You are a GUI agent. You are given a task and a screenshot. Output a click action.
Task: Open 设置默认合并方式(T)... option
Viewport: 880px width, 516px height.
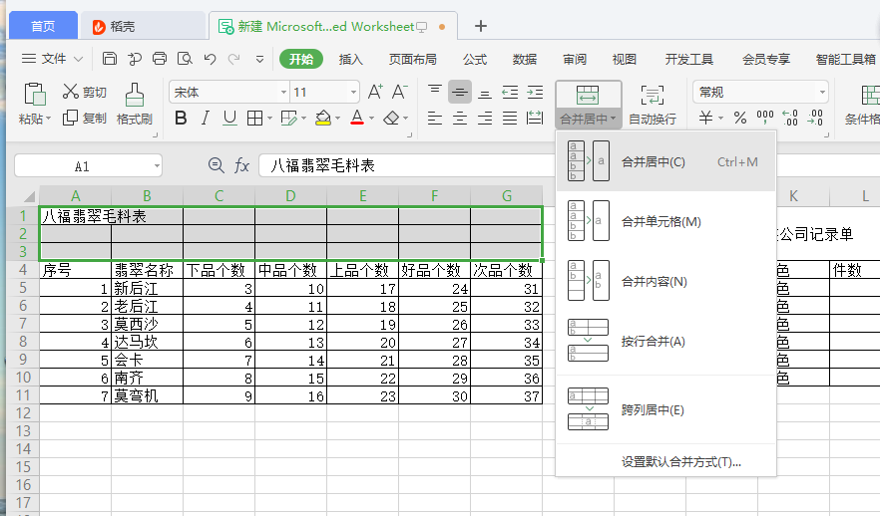click(680, 462)
